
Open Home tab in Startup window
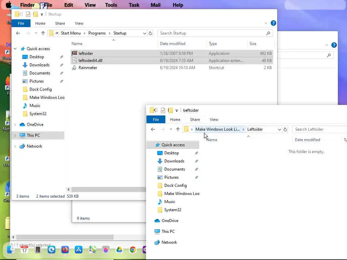[x=40, y=23]
